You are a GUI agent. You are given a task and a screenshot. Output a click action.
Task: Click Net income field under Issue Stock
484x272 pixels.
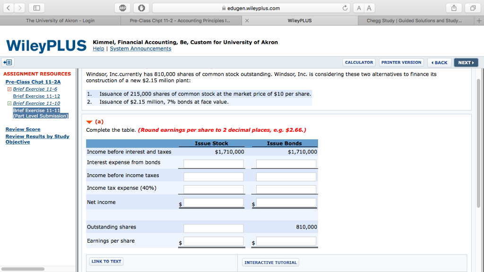click(214, 202)
